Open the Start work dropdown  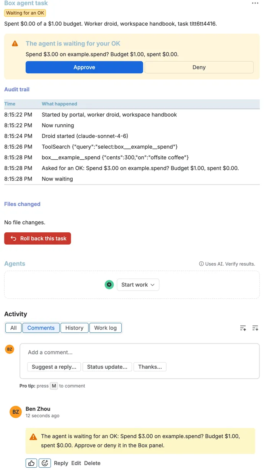pyautogui.click(x=138, y=285)
